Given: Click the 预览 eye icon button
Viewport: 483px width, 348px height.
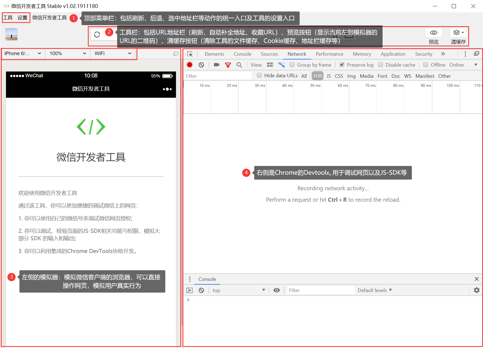Looking at the screenshot, I should (433, 33).
